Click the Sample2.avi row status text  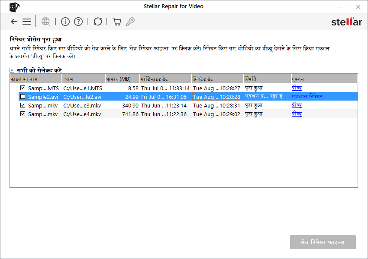(x=264, y=96)
